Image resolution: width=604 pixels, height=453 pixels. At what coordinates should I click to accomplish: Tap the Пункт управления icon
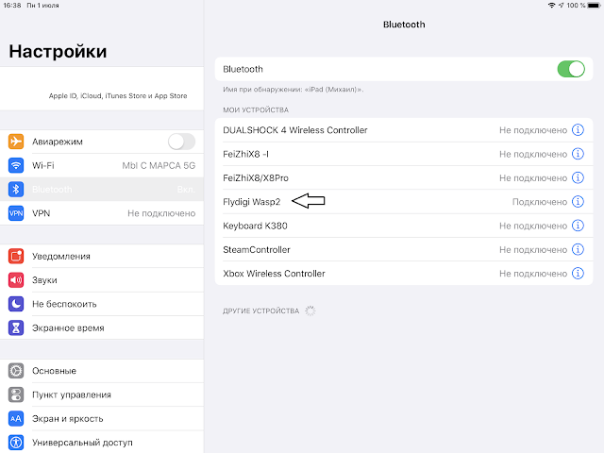(16, 394)
